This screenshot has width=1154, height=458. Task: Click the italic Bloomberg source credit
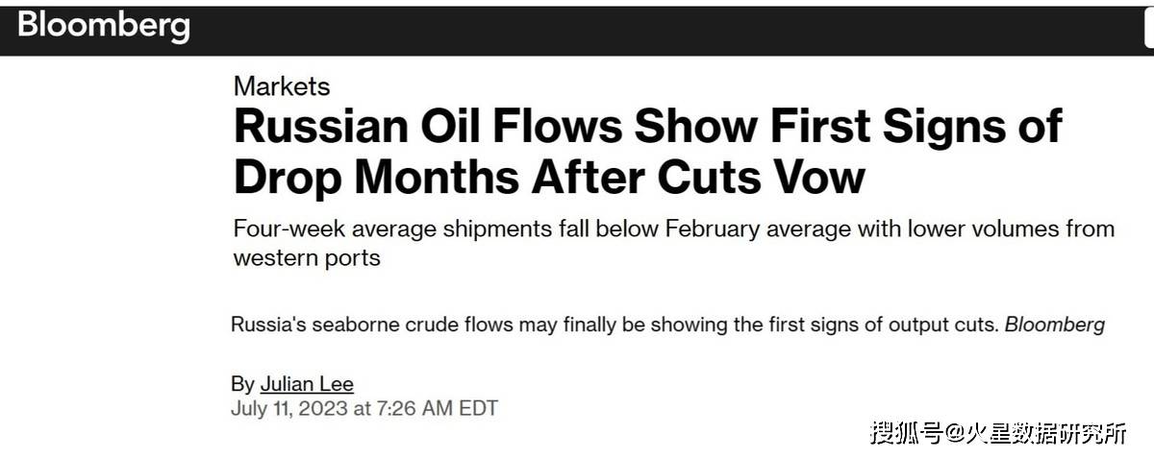[x=1055, y=325]
